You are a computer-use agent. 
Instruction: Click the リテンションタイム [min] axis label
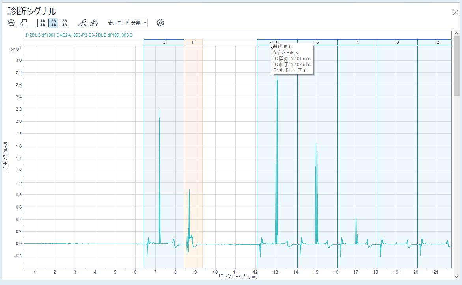pyautogui.click(x=237, y=276)
